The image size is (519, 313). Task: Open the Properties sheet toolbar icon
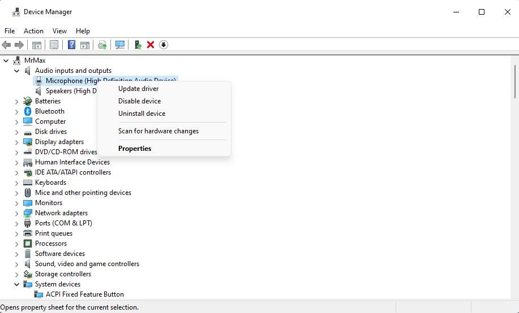tap(54, 45)
